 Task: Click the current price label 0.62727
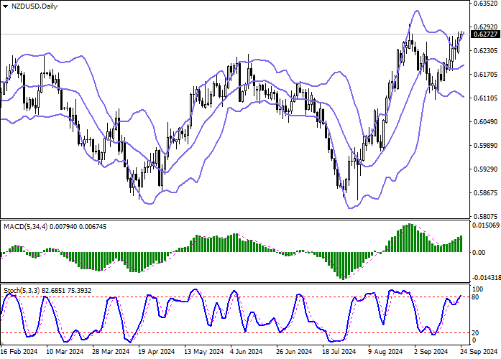pyautogui.click(x=485, y=34)
